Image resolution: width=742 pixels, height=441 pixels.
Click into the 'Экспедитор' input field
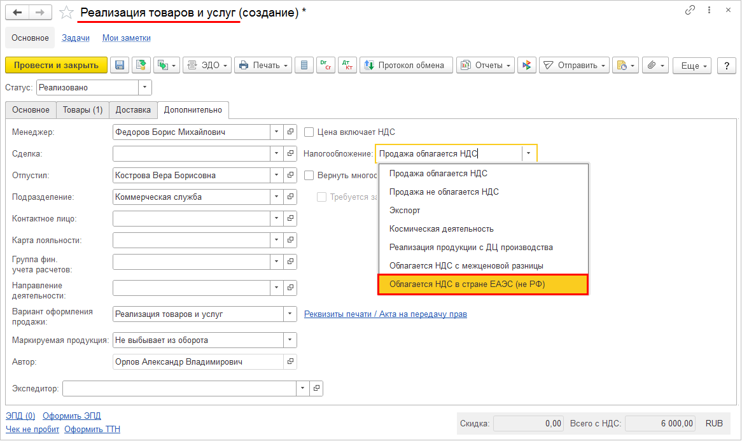179,388
